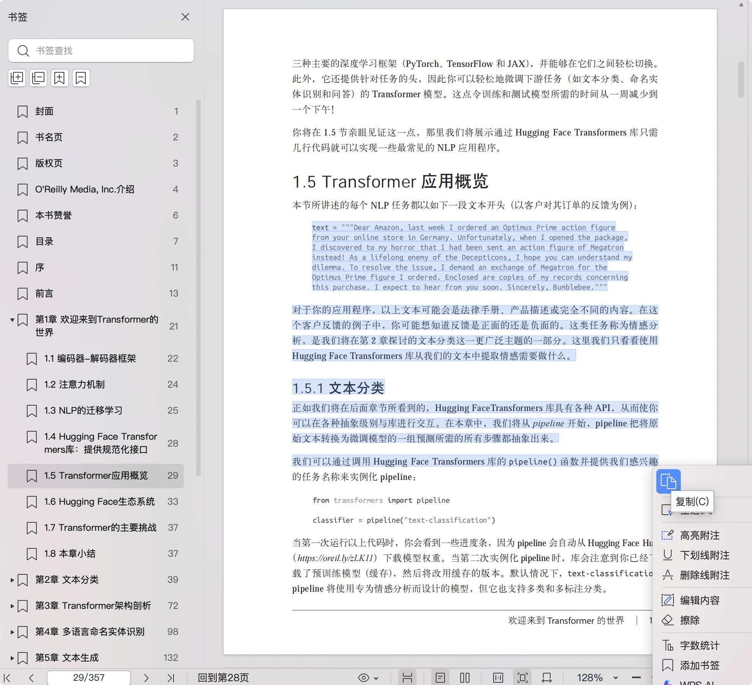Image resolution: width=752 pixels, height=685 pixels.
Task: Jump to the 书名页 bookmark
Action: [96, 137]
